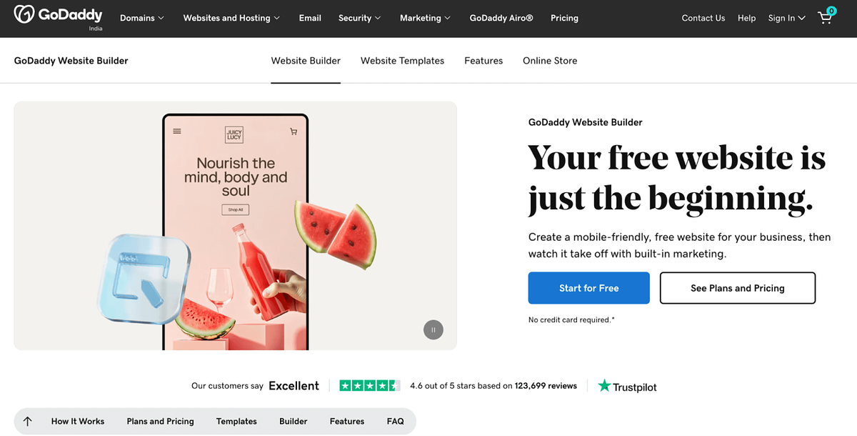
Task: Jump to the FAQ section
Action: click(x=395, y=421)
